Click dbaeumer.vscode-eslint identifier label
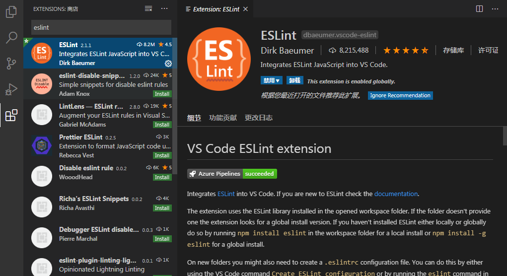507x276 pixels. coord(340,35)
